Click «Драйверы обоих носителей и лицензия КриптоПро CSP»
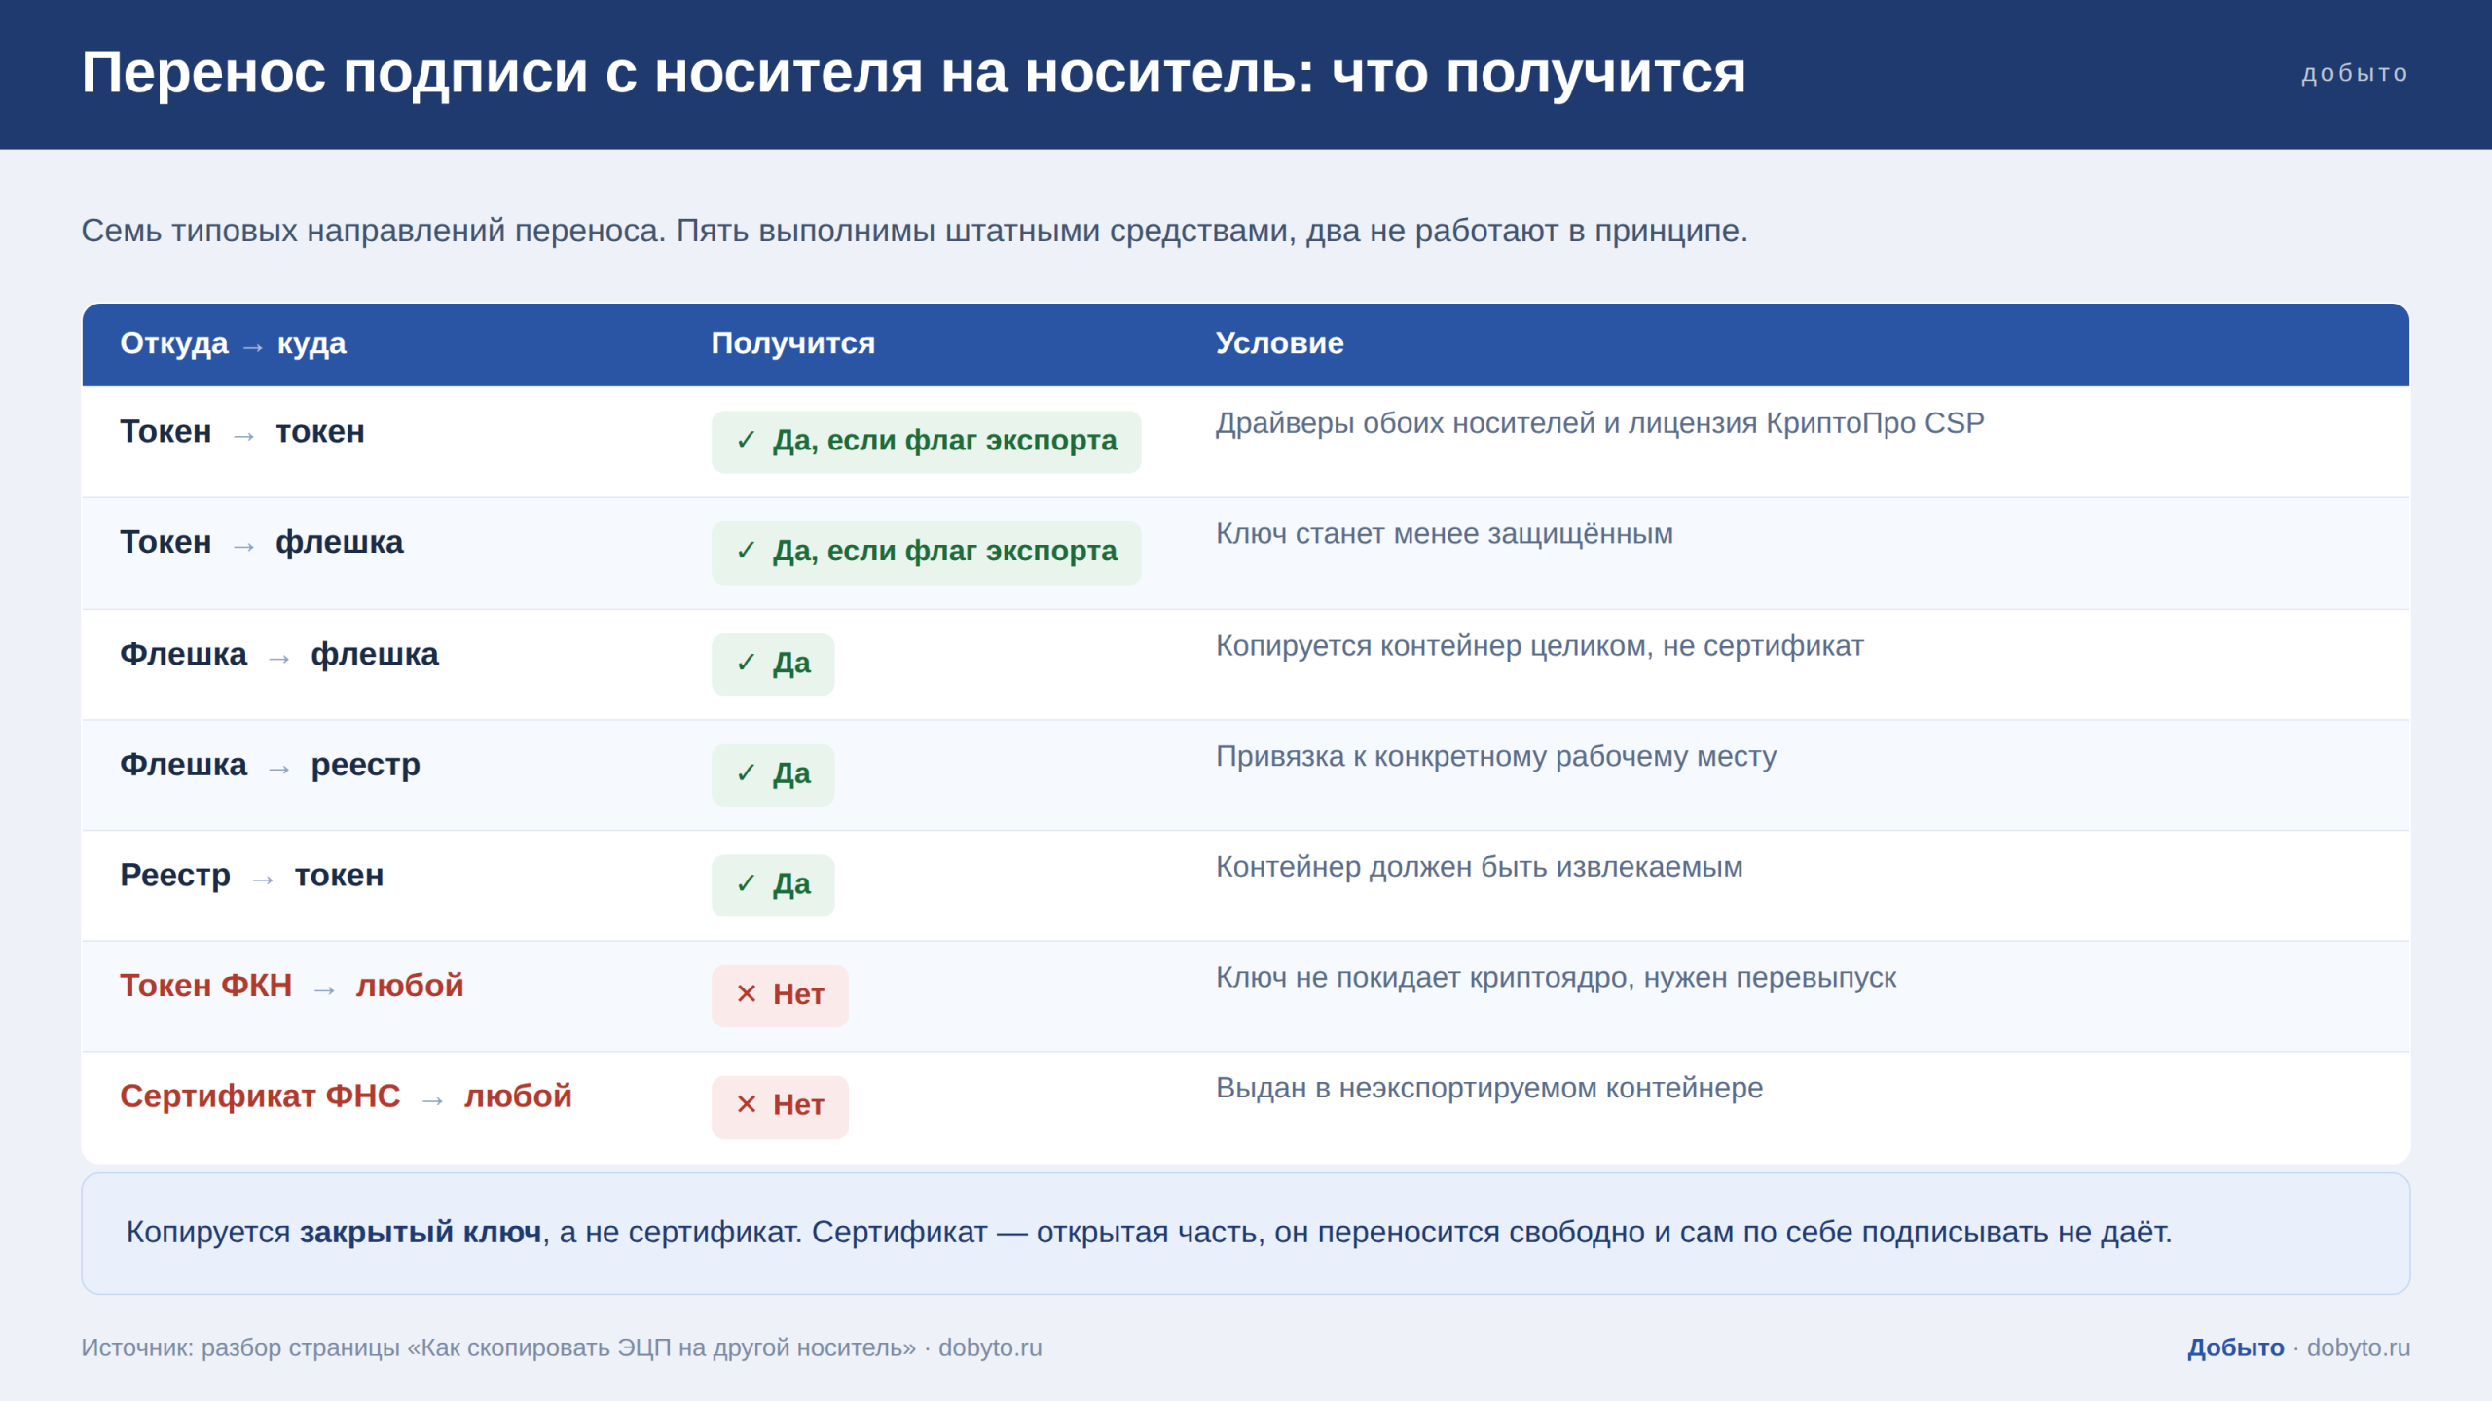Image resolution: width=2492 pixels, height=1401 pixels. [x=1599, y=423]
